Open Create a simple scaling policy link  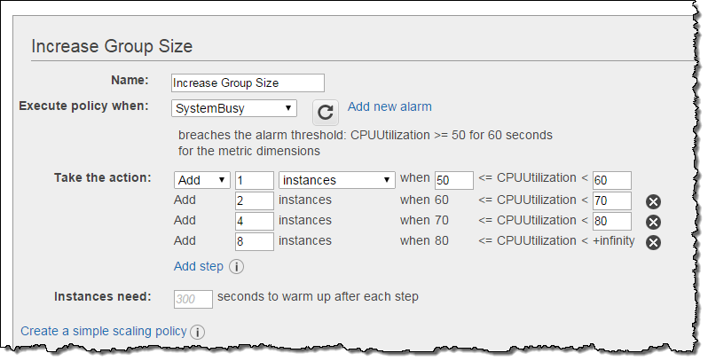point(104,331)
